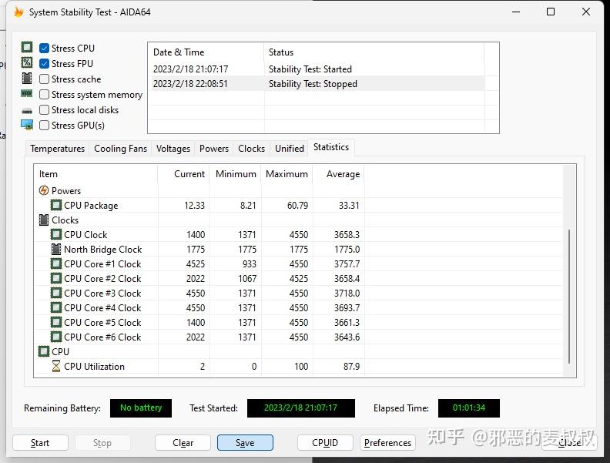
Task: Click the Test Started timestamp display
Action: [300, 408]
